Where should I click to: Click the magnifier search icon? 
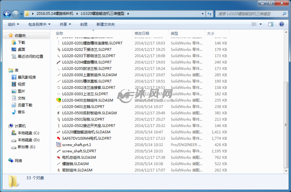(x=284, y=14)
